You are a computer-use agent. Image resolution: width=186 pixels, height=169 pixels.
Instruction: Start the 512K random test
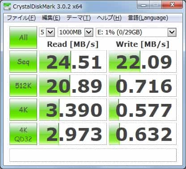click(x=23, y=86)
